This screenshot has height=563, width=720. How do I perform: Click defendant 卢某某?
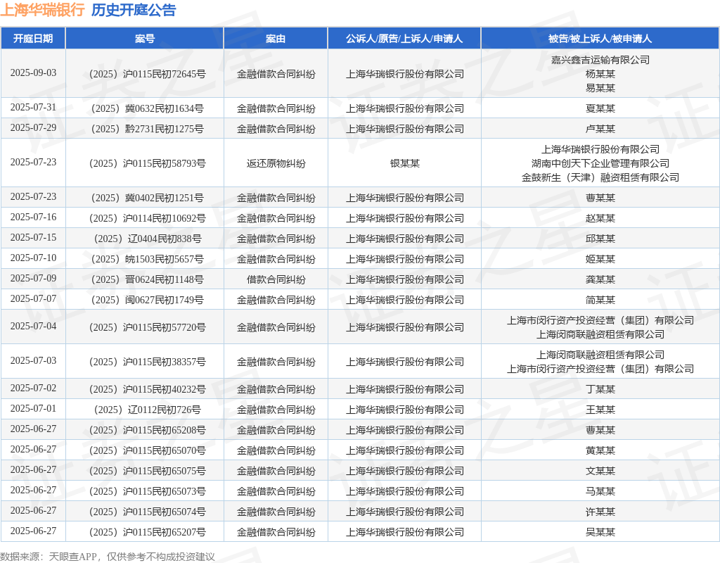tap(600, 129)
